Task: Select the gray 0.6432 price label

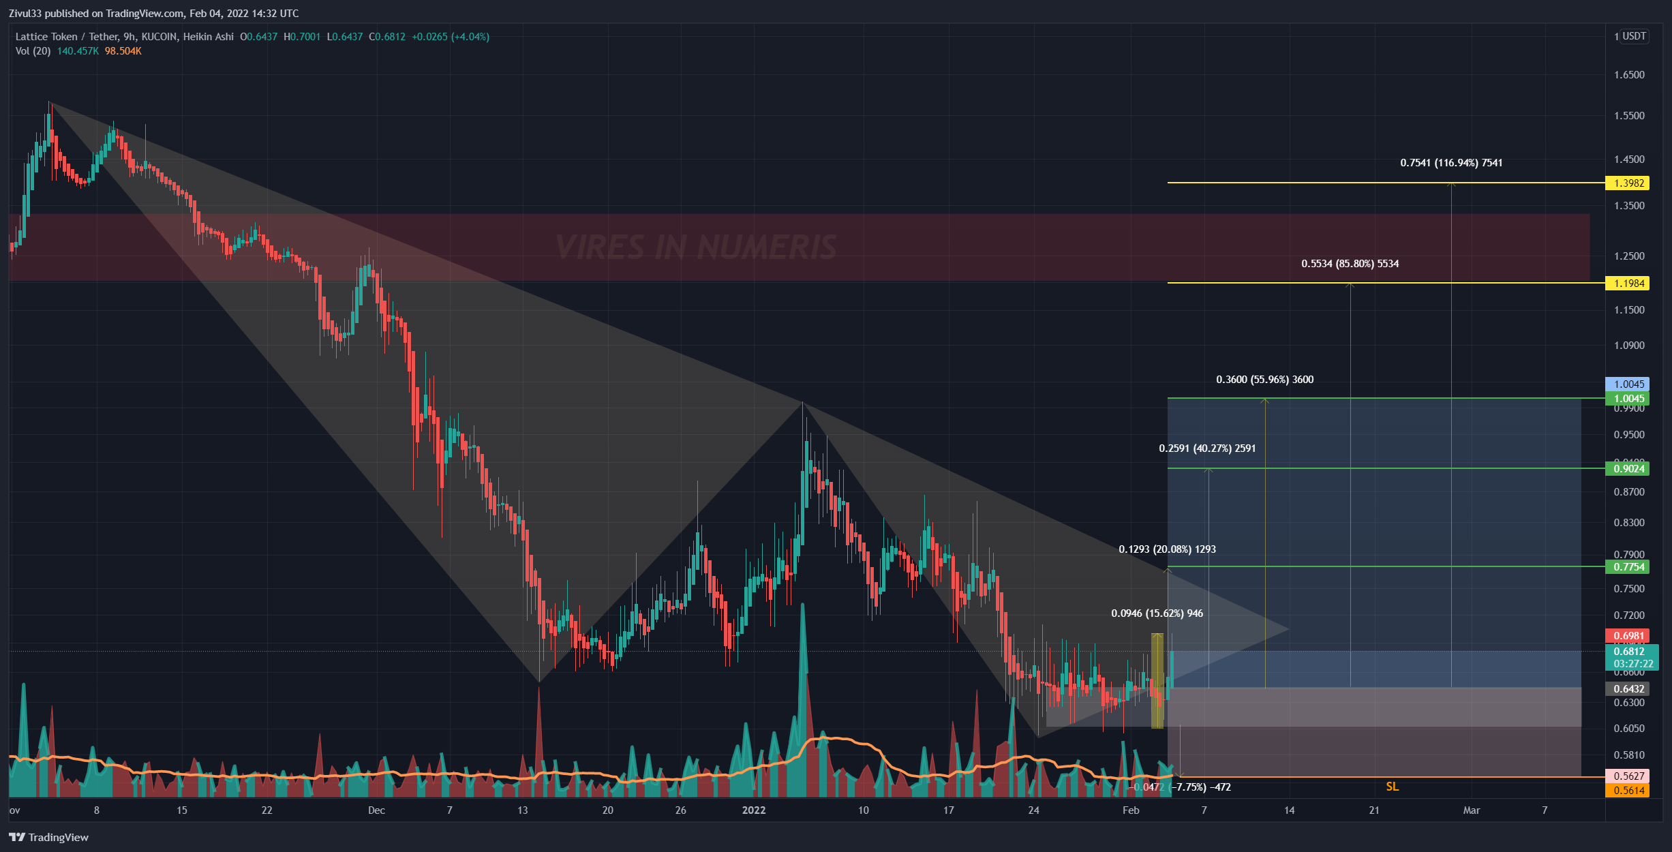Action: point(1628,688)
